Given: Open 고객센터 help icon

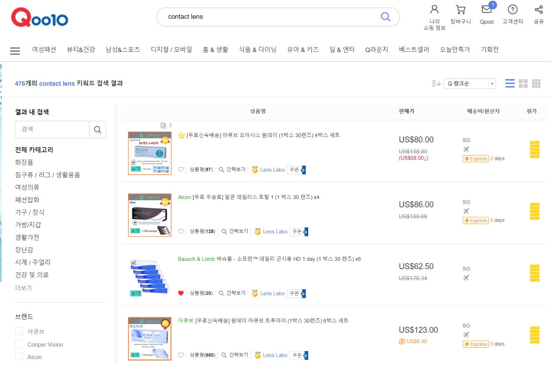Looking at the screenshot, I should [x=513, y=9].
